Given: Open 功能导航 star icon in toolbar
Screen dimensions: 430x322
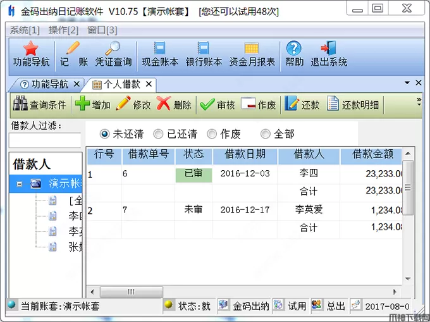Looking at the screenshot, I should coord(31,48).
